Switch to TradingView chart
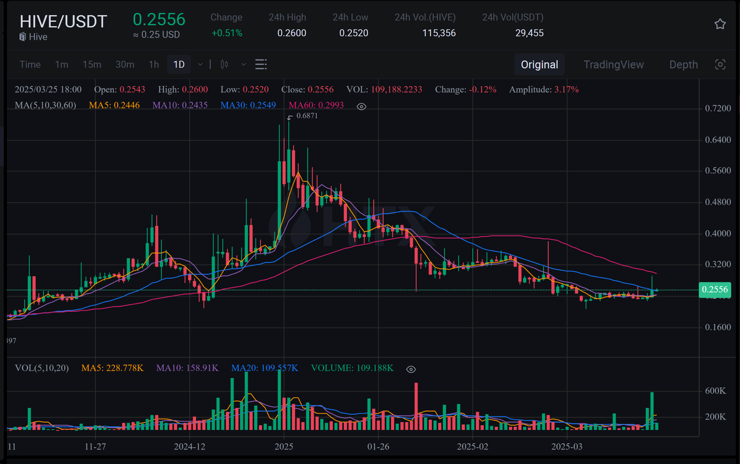Viewport: 740px width, 464px height. pos(613,64)
